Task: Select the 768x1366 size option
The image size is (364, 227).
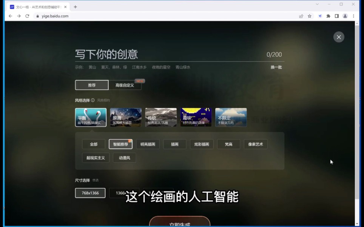Action: [x=90, y=193]
